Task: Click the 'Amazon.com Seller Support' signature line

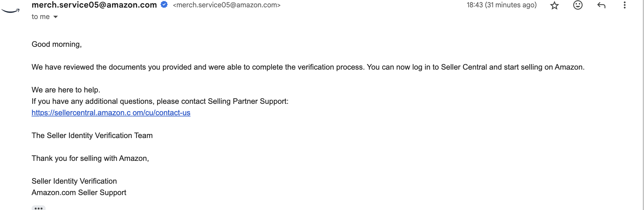Action: (79, 192)
